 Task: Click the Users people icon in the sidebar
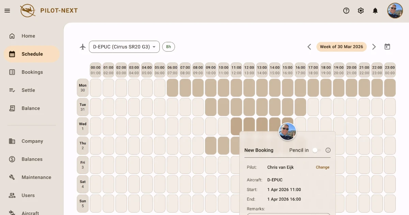(x=12, y=195)
